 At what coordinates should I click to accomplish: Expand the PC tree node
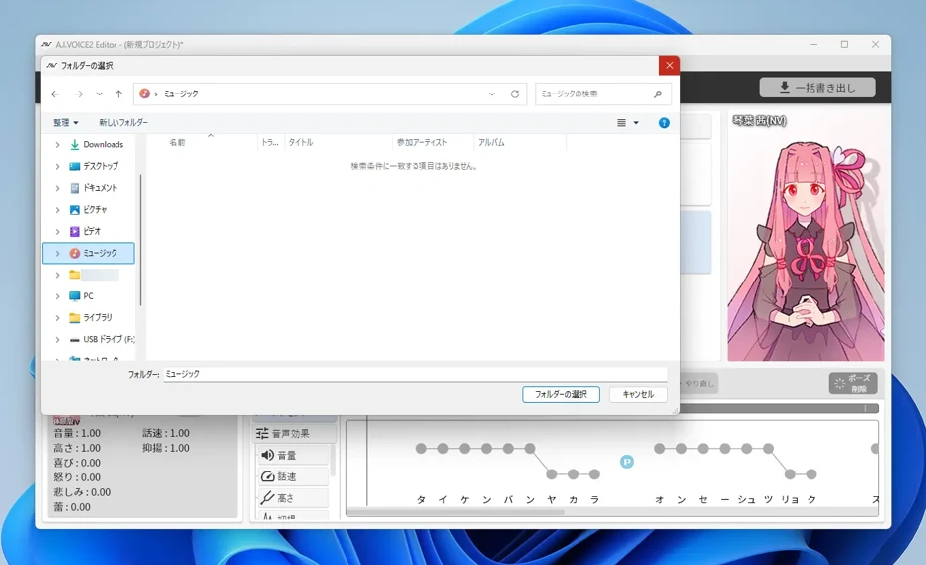[58, 296]
